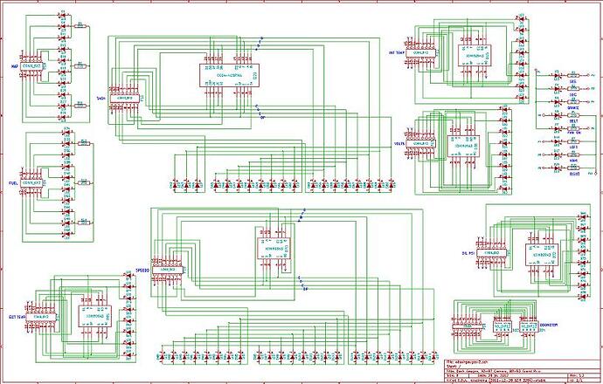Click the BRAKE indicator resistor
This screenshot has width=603, height=384.
coord(573,102)
